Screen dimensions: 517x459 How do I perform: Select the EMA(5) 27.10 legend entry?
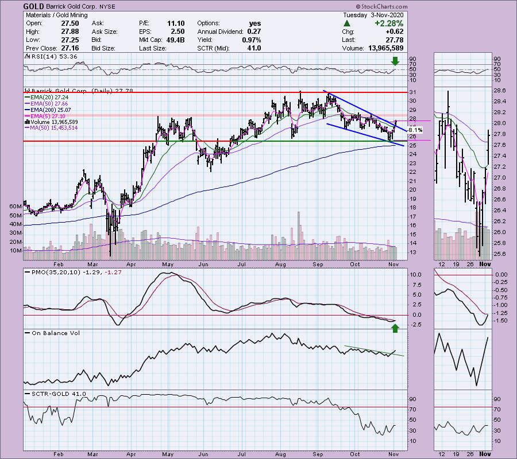click(x=45, y=116)
